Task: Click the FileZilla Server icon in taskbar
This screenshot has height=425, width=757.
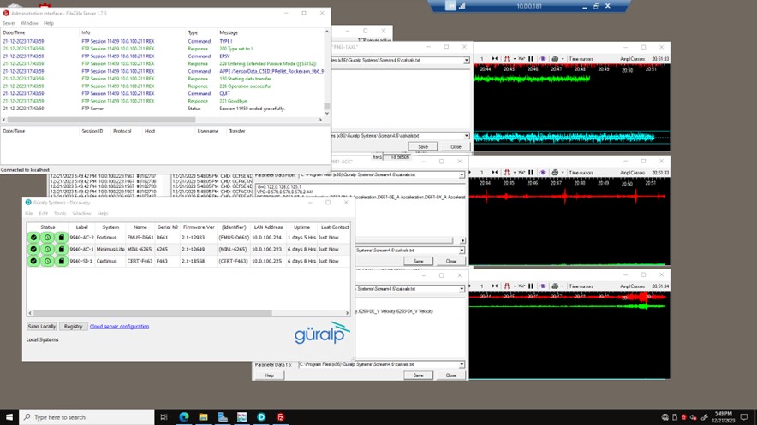Action: click(x=280, y=417)
